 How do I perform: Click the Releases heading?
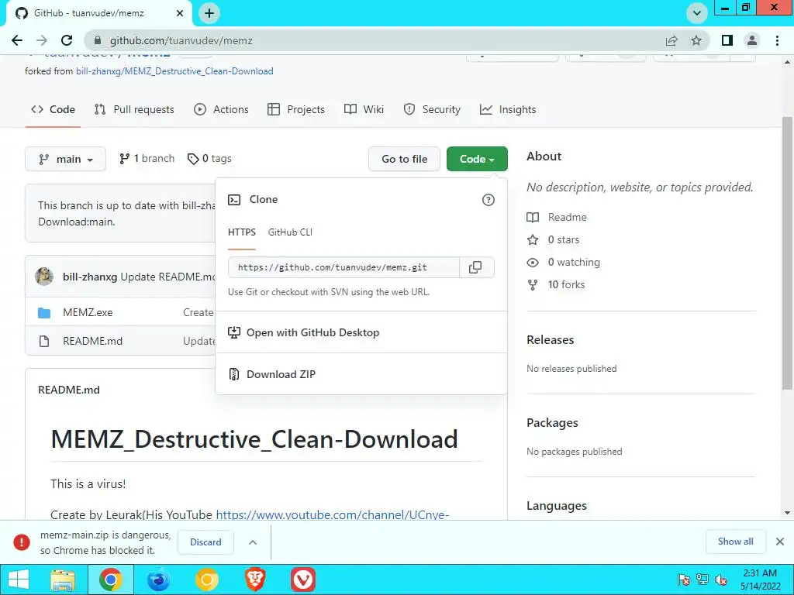(x=551, y=340)
